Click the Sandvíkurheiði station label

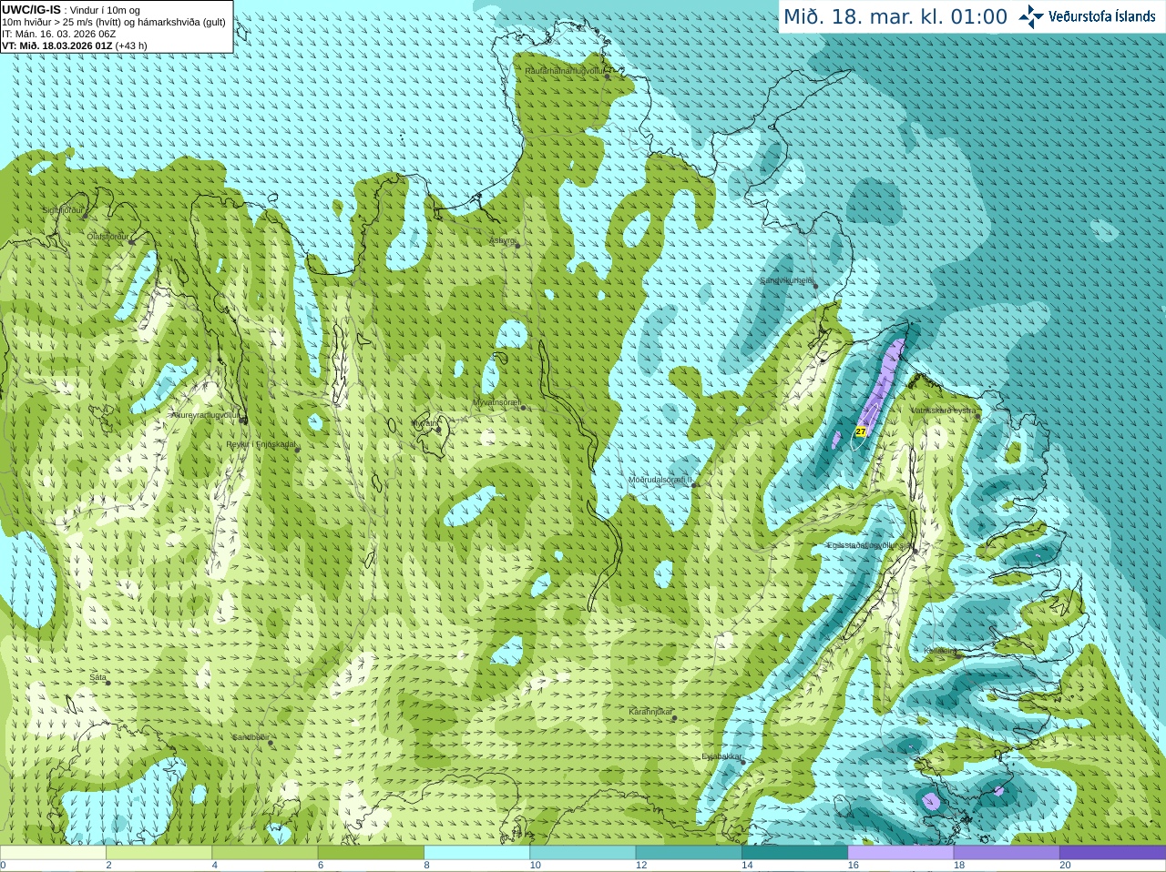tap(787, 280)
